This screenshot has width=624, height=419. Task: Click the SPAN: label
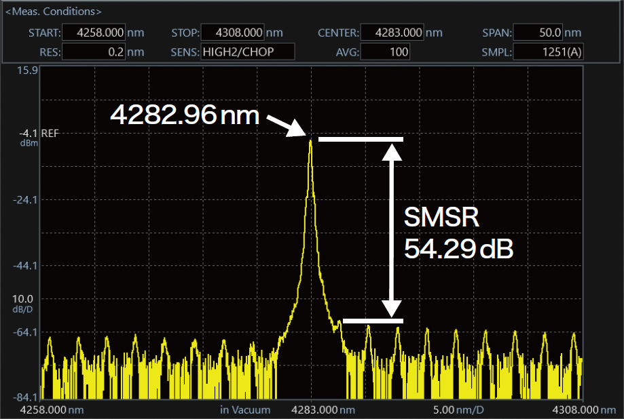(497, 33)
